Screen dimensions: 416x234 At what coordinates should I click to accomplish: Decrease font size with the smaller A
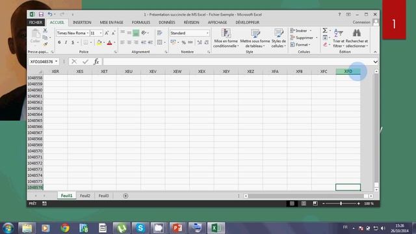coord(113,33)
